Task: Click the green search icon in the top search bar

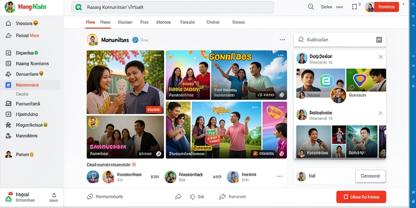Action: point(78,7)
